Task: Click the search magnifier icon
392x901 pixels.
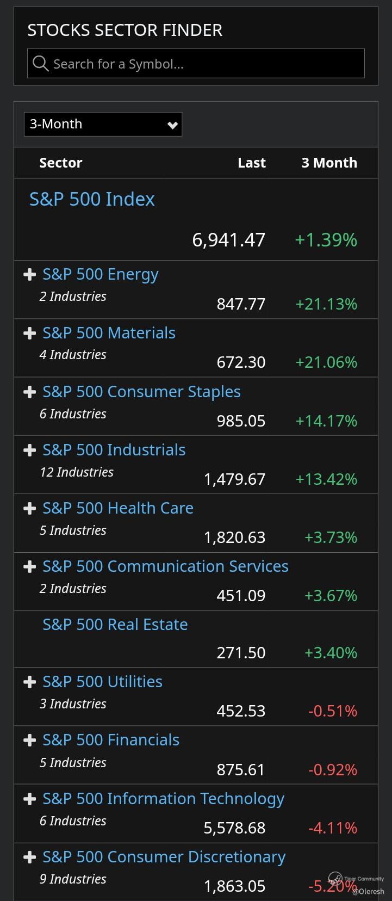Action: pos(40,64)
